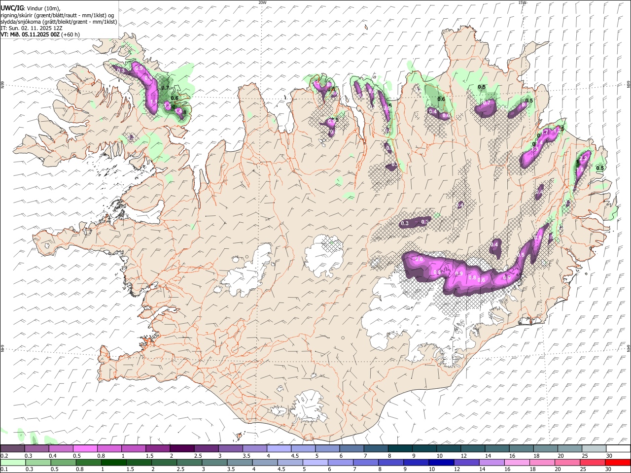Viewport: 631px width, 473px height.
Task: Click the UWC/IG title text
Action: click(12, 8)
